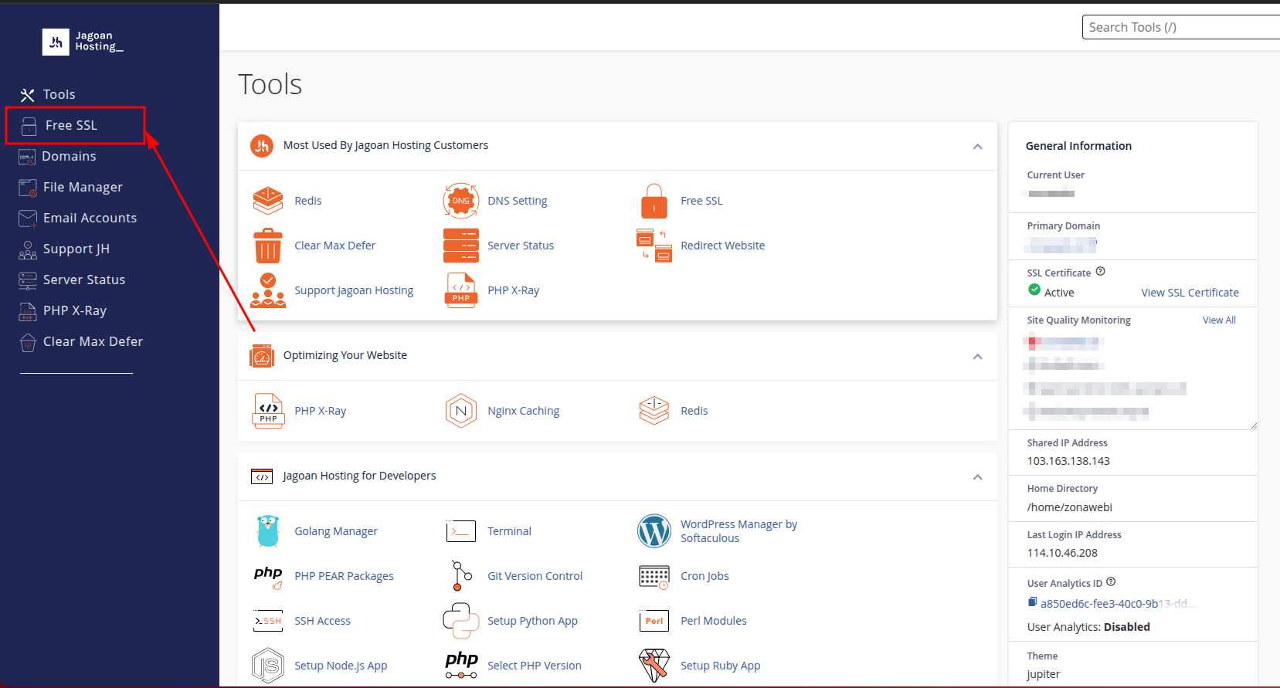Collapse the Optimizing Your Website section
The width and height of the screenshot is (1280, 688).
tap(977, 356)
